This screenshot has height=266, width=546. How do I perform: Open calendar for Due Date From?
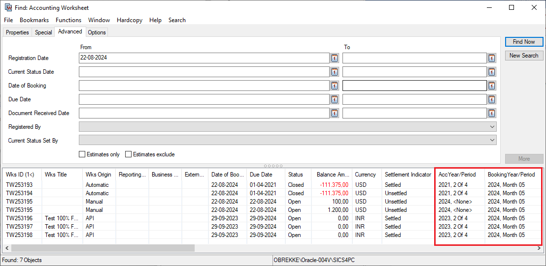[334, 99]
